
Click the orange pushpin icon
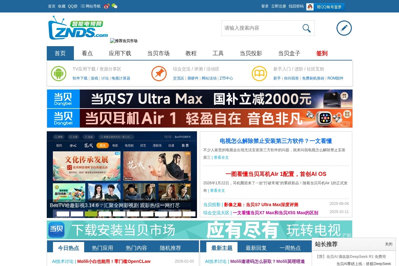159,74
